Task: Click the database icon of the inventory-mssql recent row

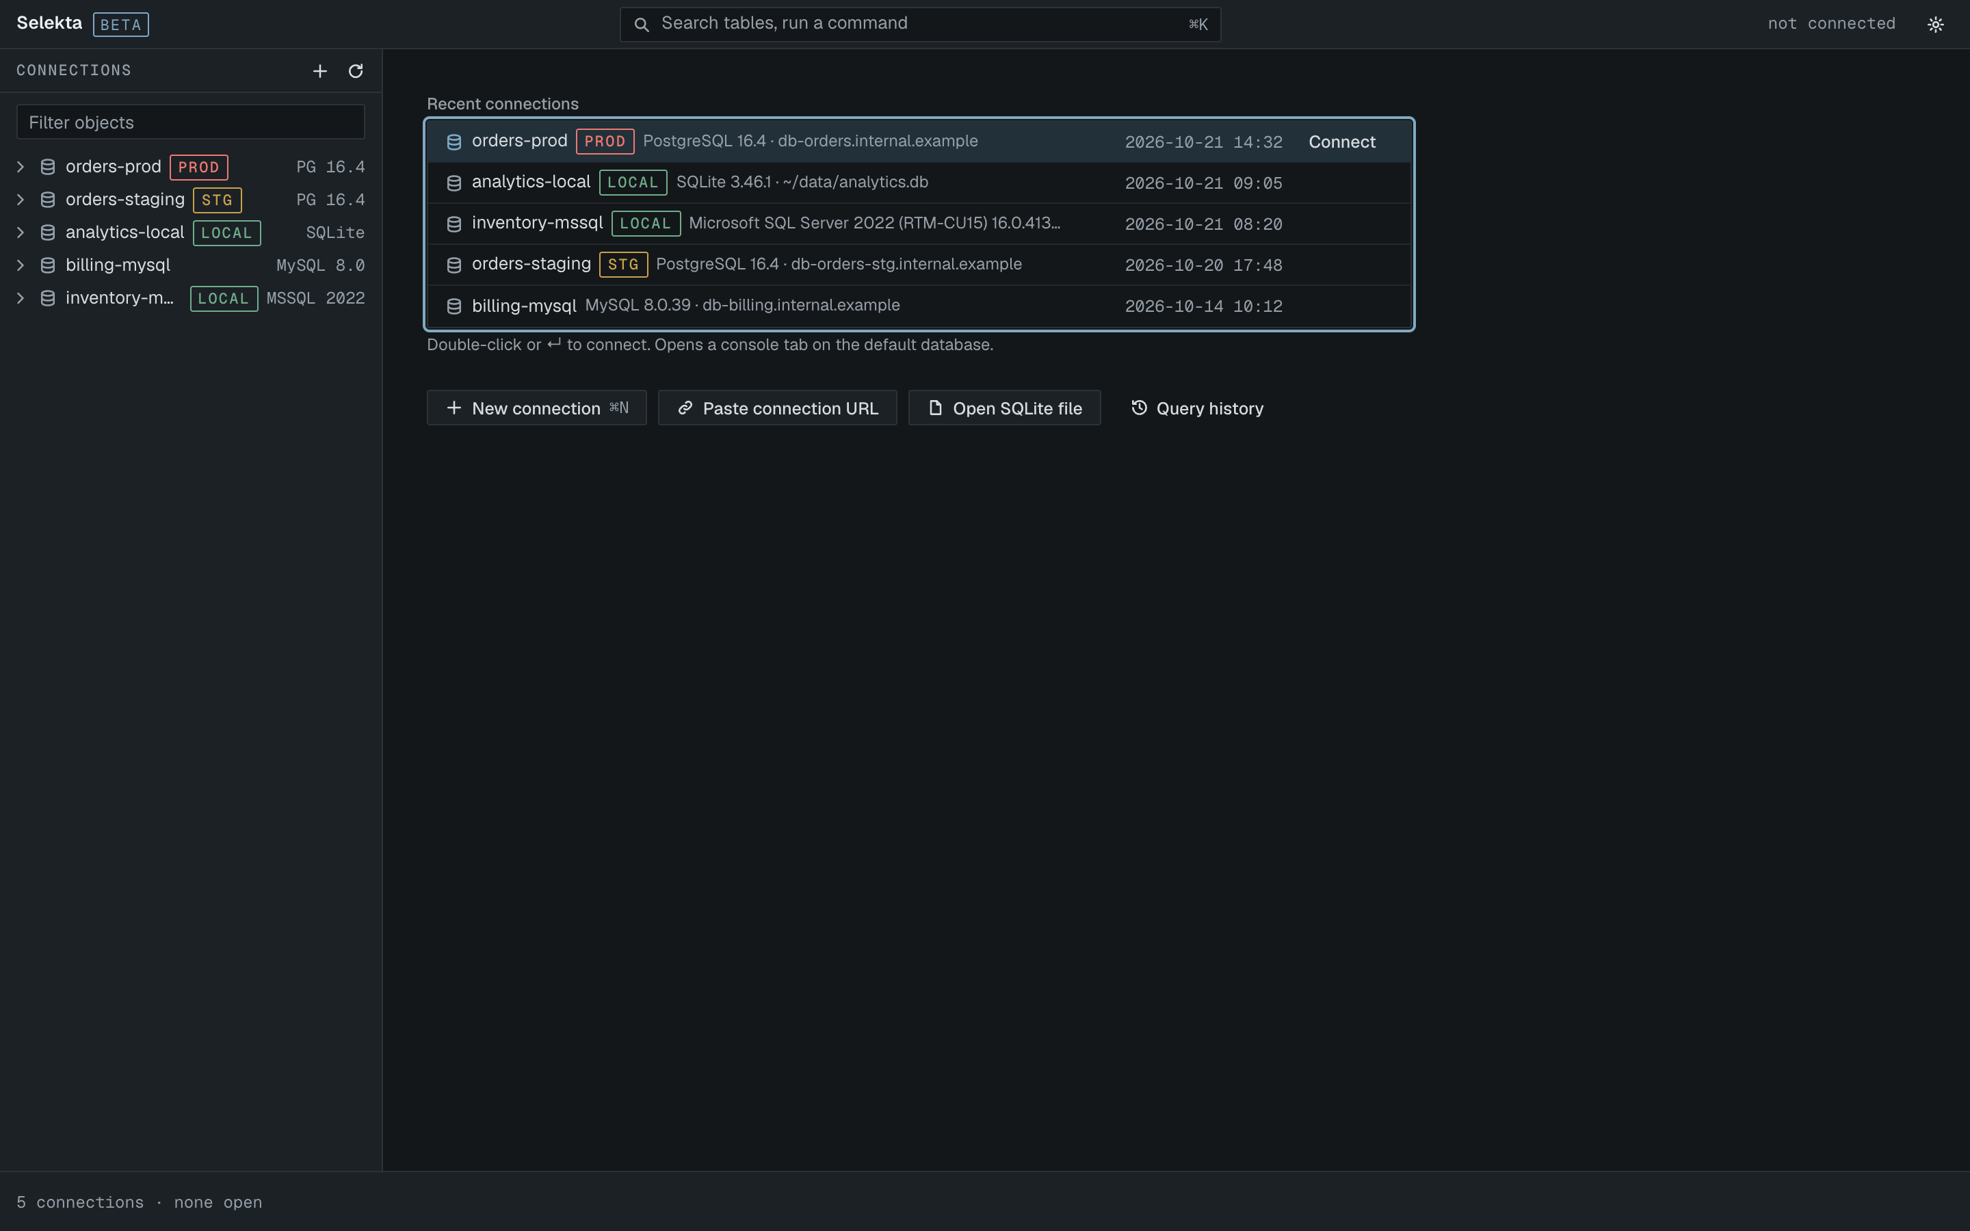Action: point(454,224)
